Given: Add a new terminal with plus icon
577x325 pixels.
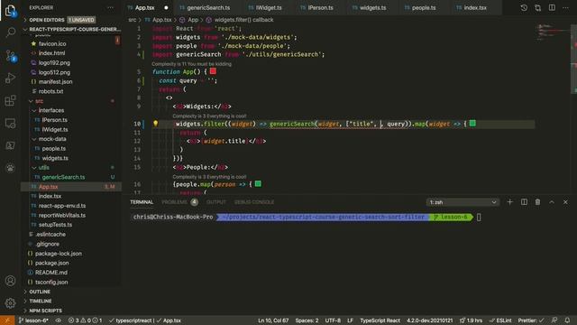Looking at the screenshot, I should click(x=509, y=202).
